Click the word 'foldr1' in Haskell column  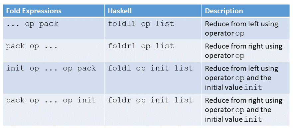click(122, 46)
